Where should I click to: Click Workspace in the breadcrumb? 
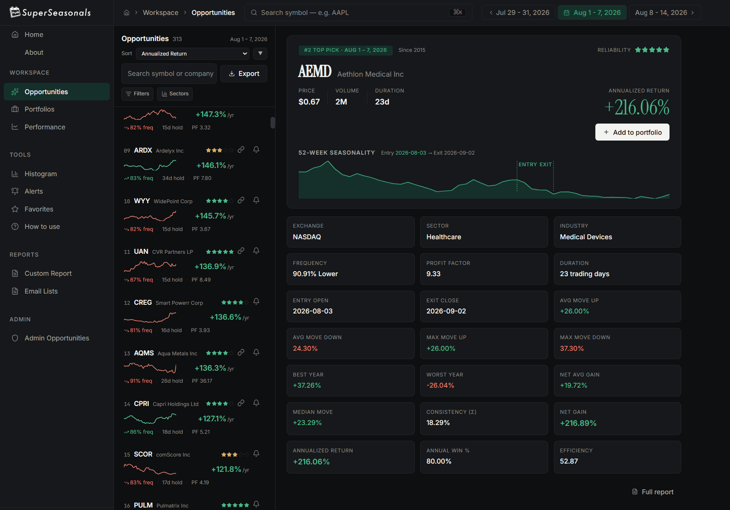(160, 12)
